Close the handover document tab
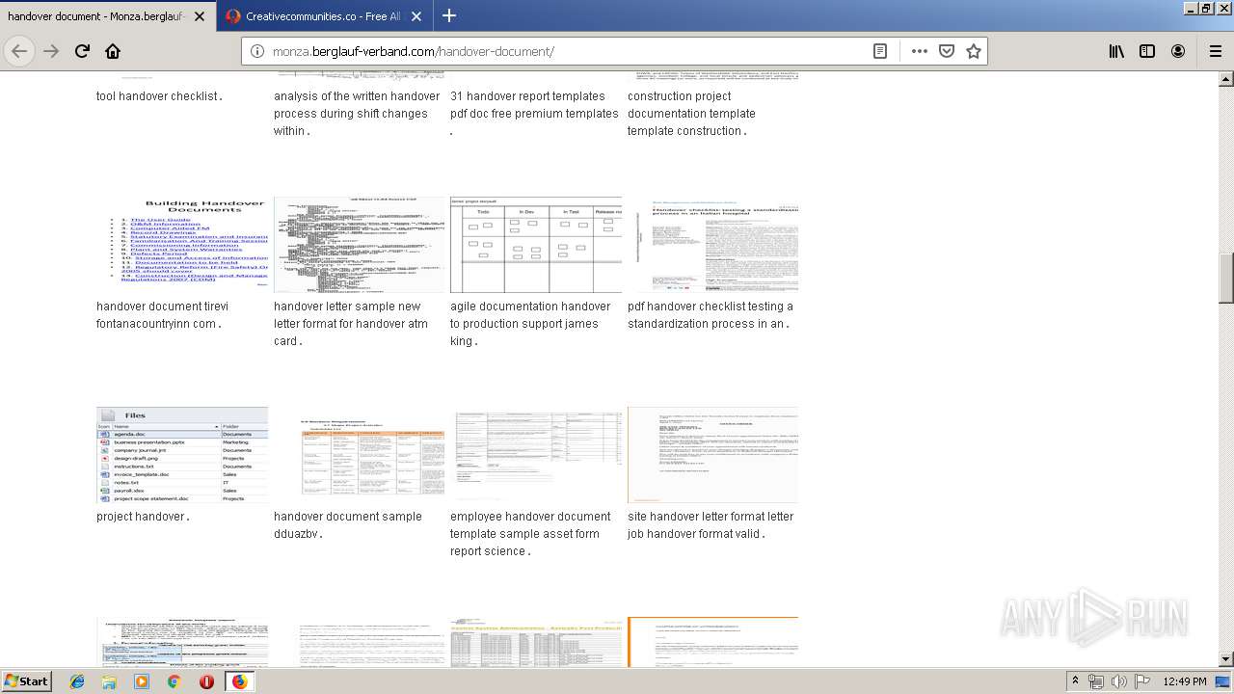Screen dimensions: 1234x694 click(x=200, y=16)
